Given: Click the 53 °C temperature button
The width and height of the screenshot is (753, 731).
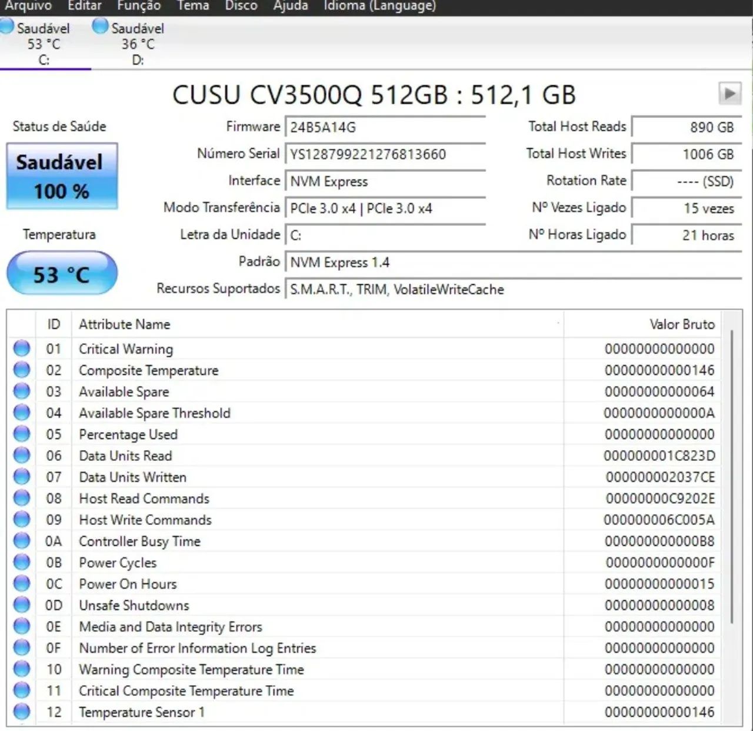Looking at the screenshot, I should (62, 274).
